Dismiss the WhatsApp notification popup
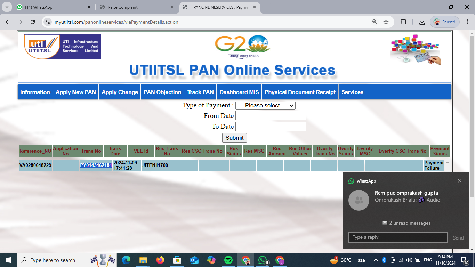Screen dimensions: 475x267 [x=460, y=181]
